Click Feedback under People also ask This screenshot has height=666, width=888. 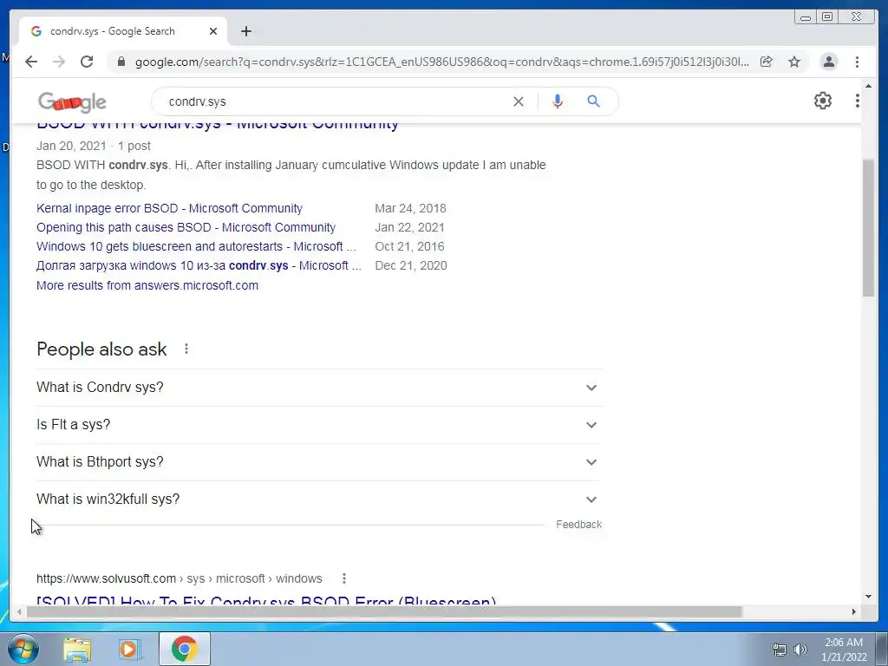click(x=578, y=525)
